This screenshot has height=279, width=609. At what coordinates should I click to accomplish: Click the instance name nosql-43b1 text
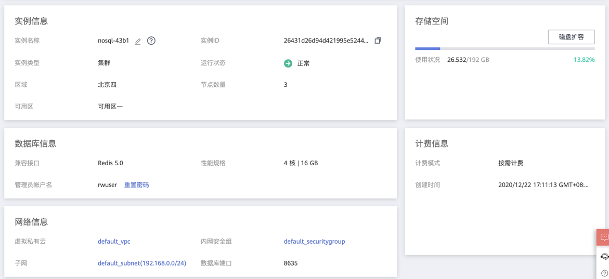coord(113,41)
